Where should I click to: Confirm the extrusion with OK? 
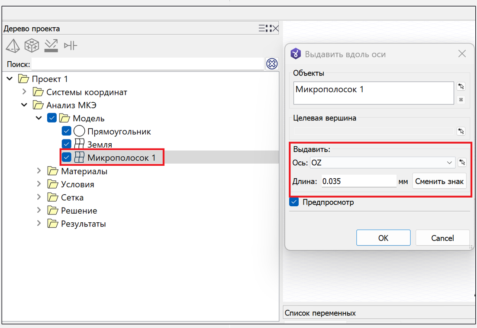pyautogui.click(x=383, y=238)
